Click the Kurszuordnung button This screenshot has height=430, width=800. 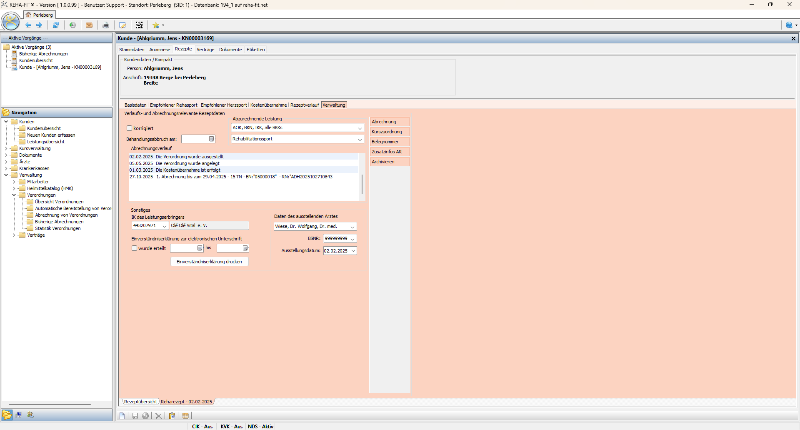point(390,132)
